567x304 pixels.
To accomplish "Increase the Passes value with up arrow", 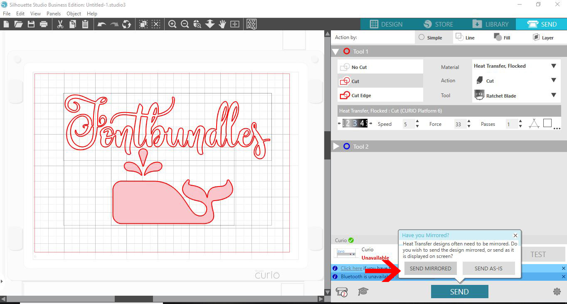I will point(520,122).
